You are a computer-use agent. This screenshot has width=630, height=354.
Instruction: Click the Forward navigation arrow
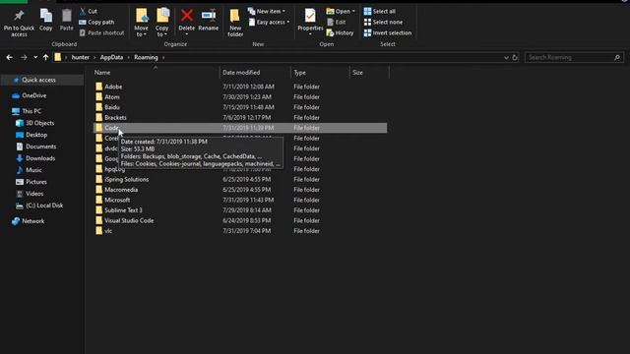pyautogui.click(x=24, y=57)
